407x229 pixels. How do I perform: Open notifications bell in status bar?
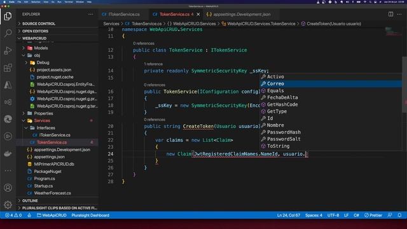pos(399,215)
